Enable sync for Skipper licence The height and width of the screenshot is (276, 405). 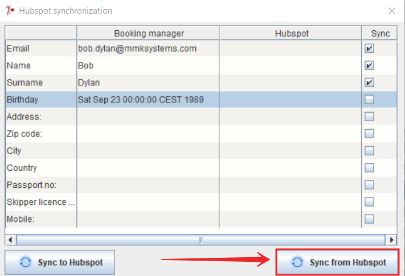(x=369, y=201)
